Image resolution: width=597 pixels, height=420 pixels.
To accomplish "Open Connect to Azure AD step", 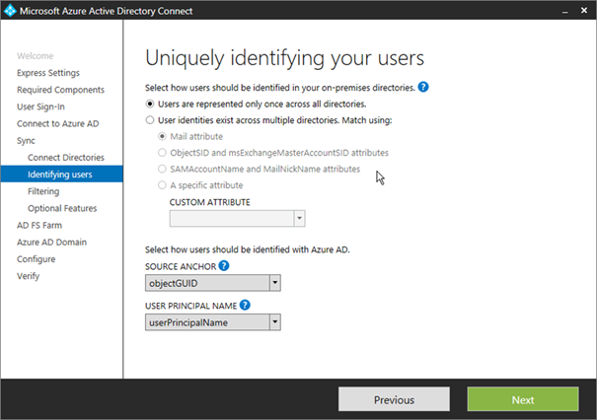I will tap(58, 123).
